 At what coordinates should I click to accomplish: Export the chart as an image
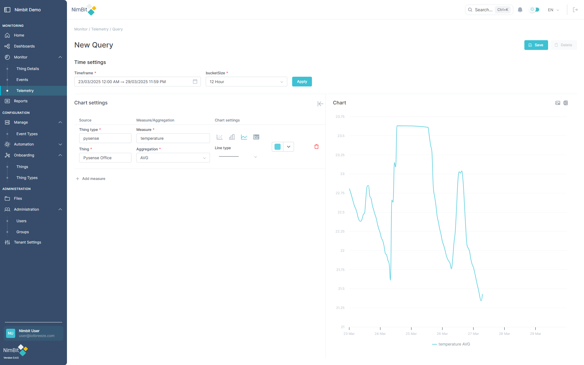558,103
